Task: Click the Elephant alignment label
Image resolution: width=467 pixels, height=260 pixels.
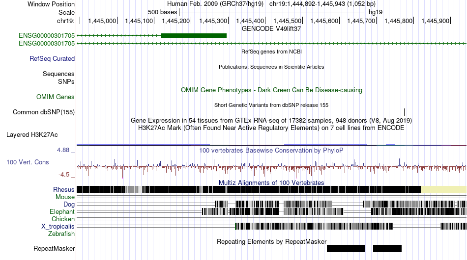Action: point(62,211)
